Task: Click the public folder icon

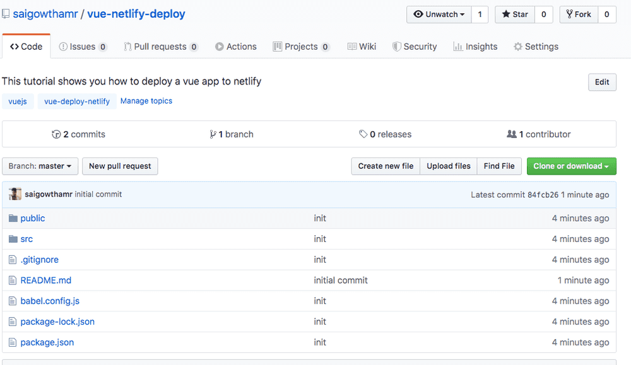Action: pyautogui.click(x=13, y=218)
